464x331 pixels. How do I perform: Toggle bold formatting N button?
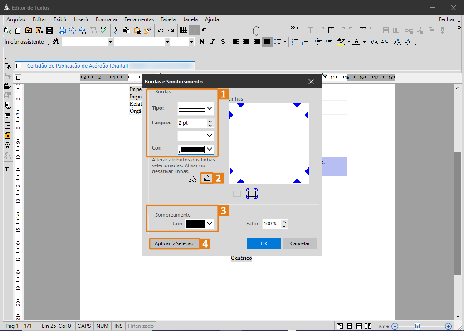click(x=202, y=42)
